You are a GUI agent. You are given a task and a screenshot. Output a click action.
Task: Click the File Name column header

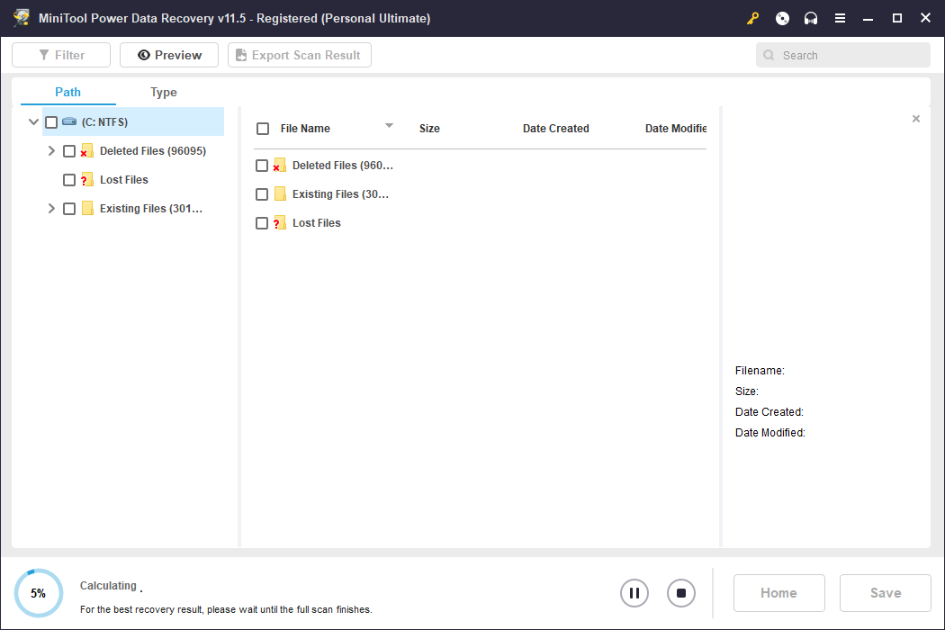(x=305, y=129)
